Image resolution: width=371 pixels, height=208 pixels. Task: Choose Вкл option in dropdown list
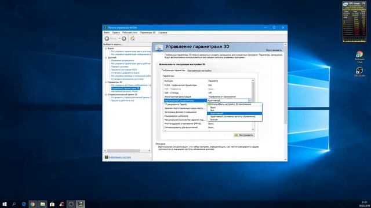tap(234, 110)
